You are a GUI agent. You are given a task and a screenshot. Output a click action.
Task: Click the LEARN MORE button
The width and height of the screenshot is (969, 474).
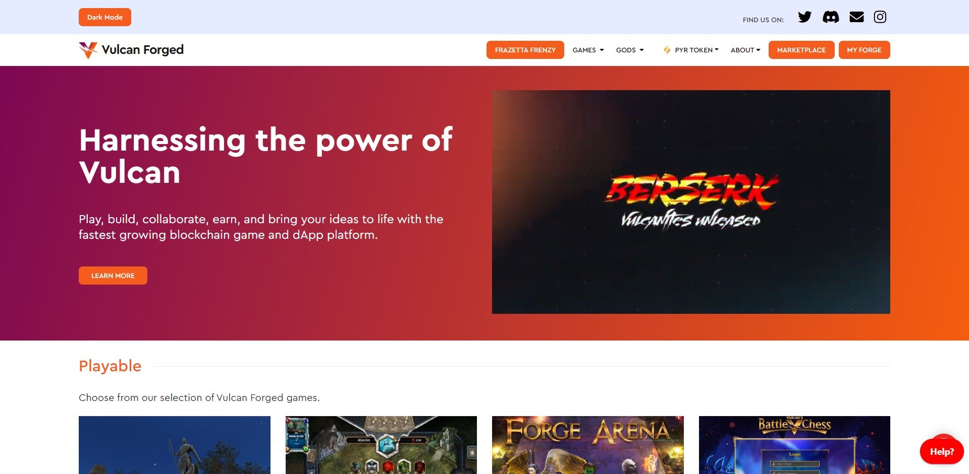click(x=113, y=276)
